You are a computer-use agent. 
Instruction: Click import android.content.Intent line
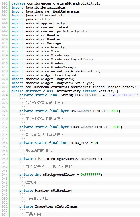41,27
